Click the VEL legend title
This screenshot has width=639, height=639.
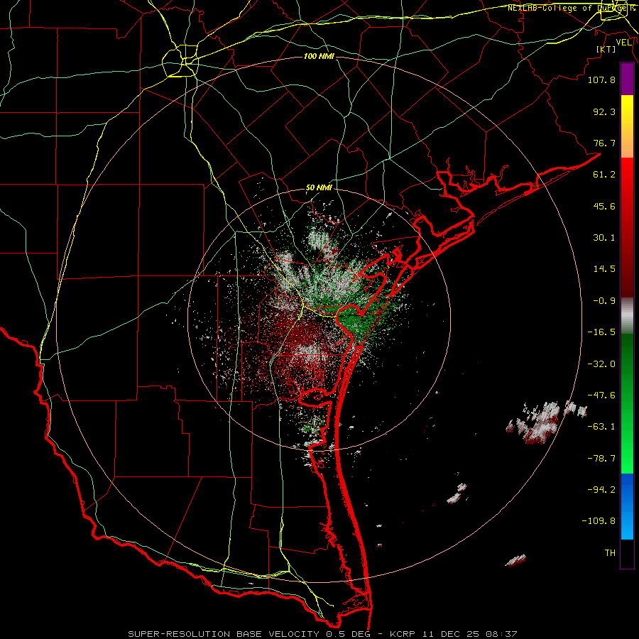tap(623, 43)
